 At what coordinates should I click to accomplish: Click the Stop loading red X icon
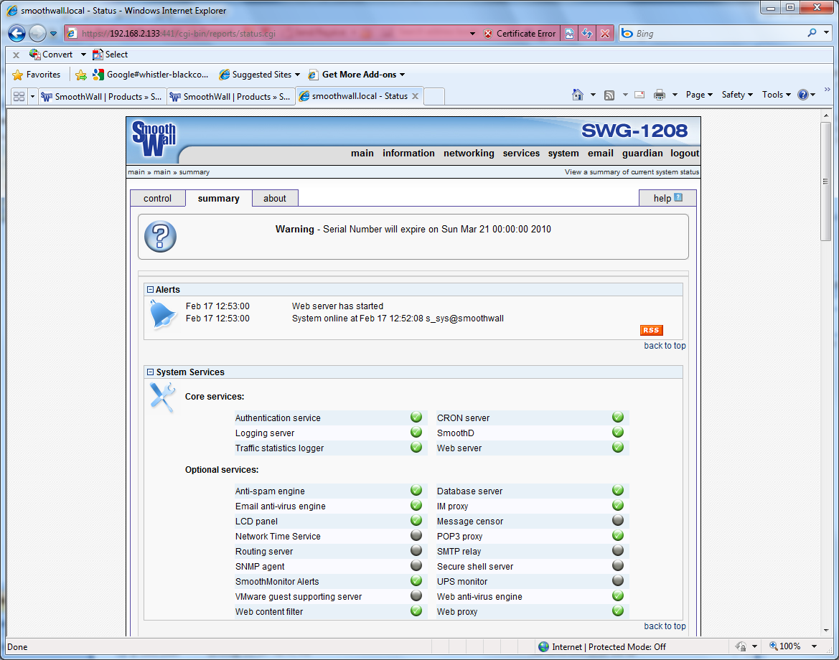coord(604,33)
